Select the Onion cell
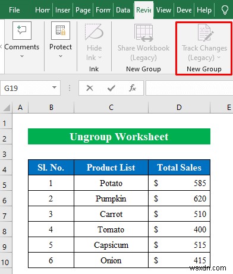The image size is (233, 274). [x=111, y=260]
